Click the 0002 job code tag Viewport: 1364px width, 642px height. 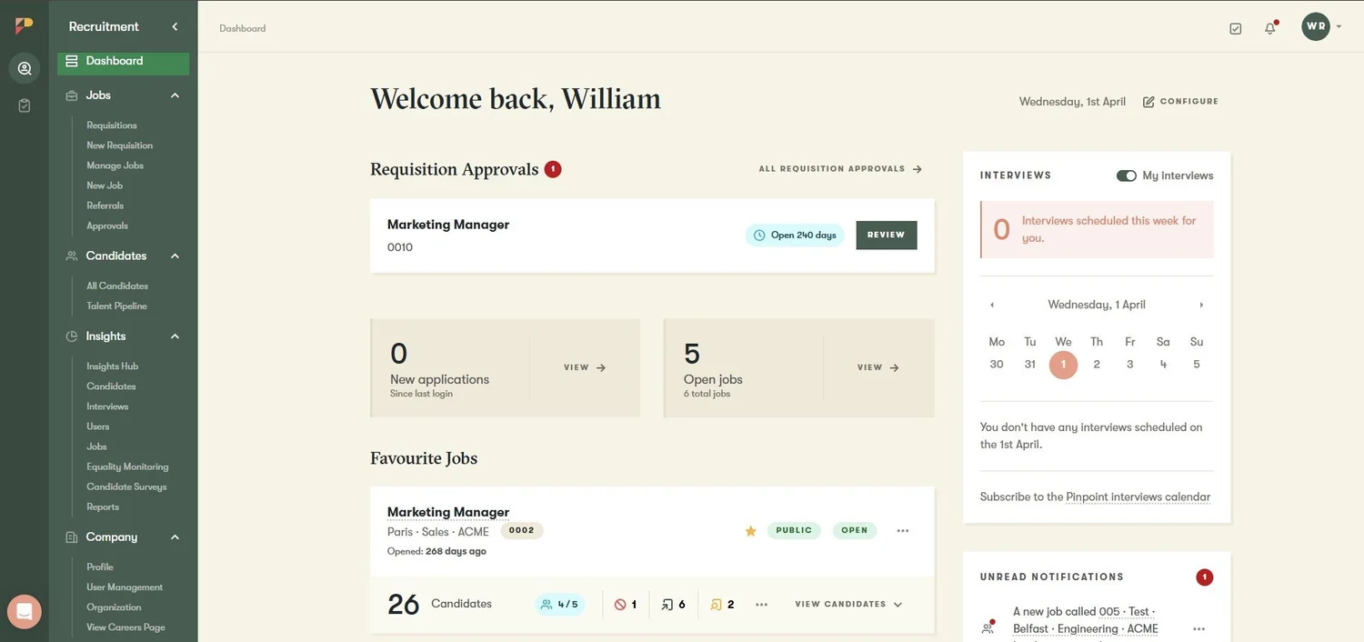(522, 531)
